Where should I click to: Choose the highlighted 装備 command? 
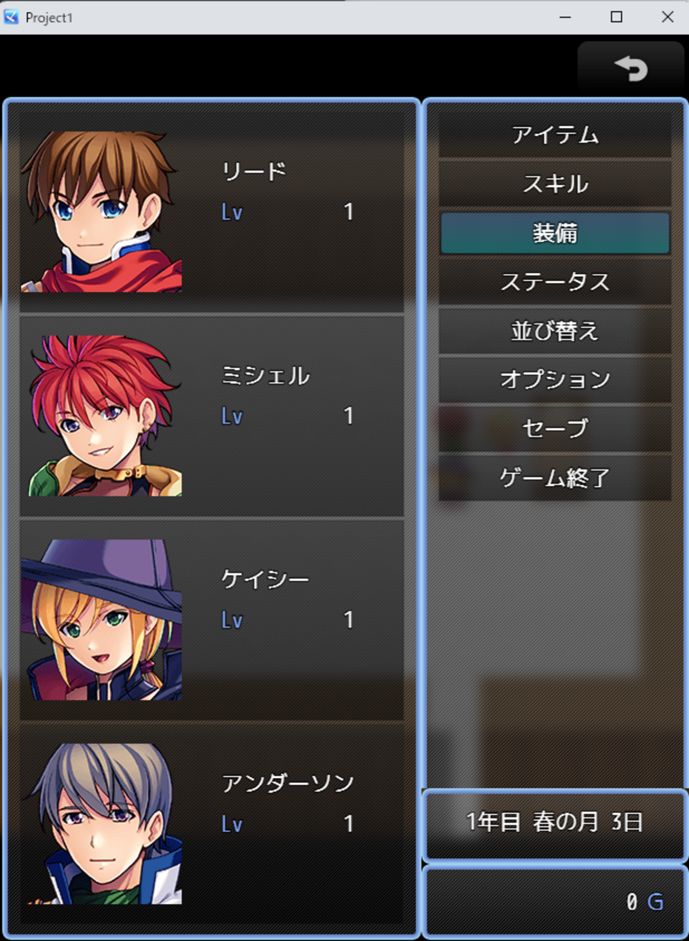[x=555, y=233]
